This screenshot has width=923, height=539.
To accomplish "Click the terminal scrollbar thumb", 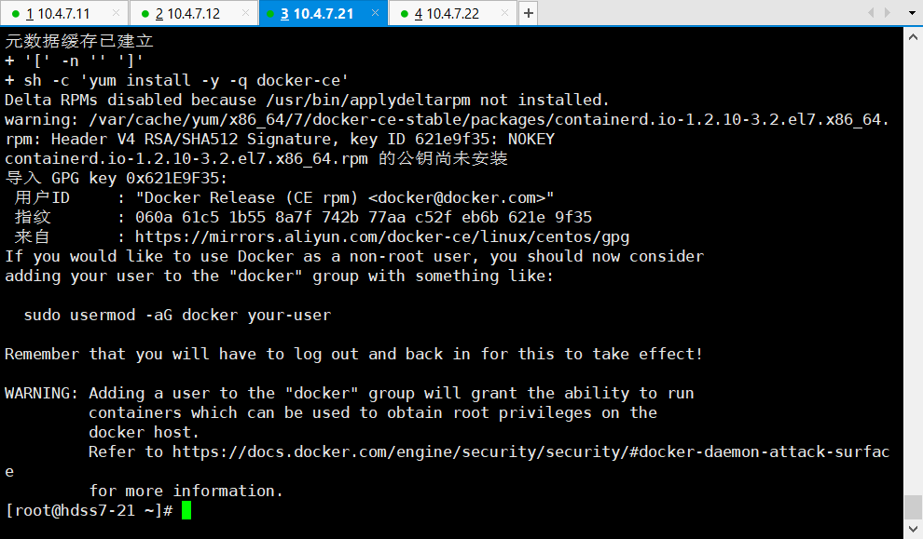I will click(x=913, y=507).
